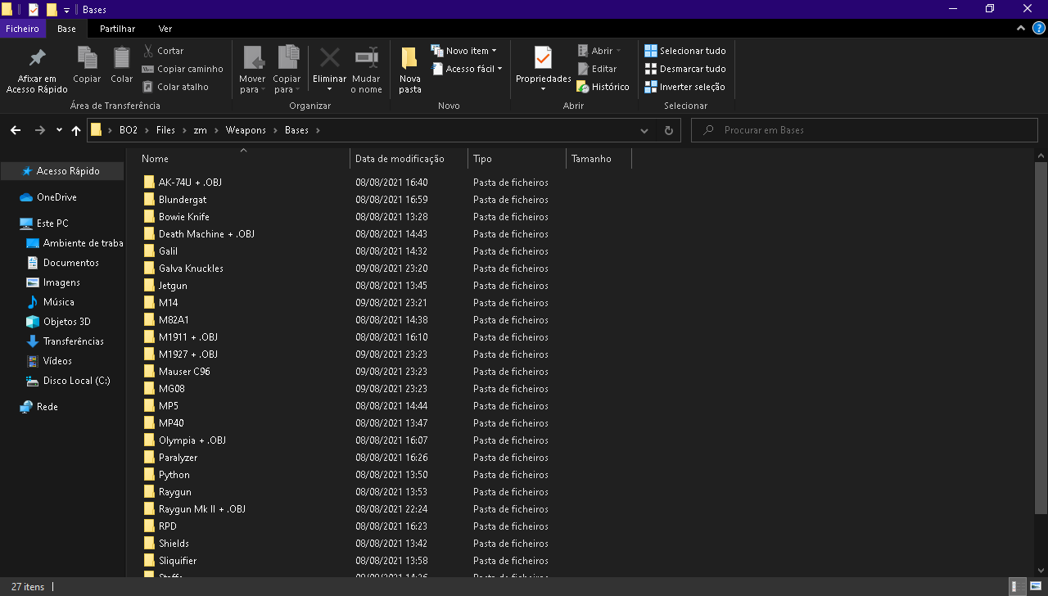Click the Copiar ribbon icon
Screen dimensions: 1048x596
(x=87, y=58)
